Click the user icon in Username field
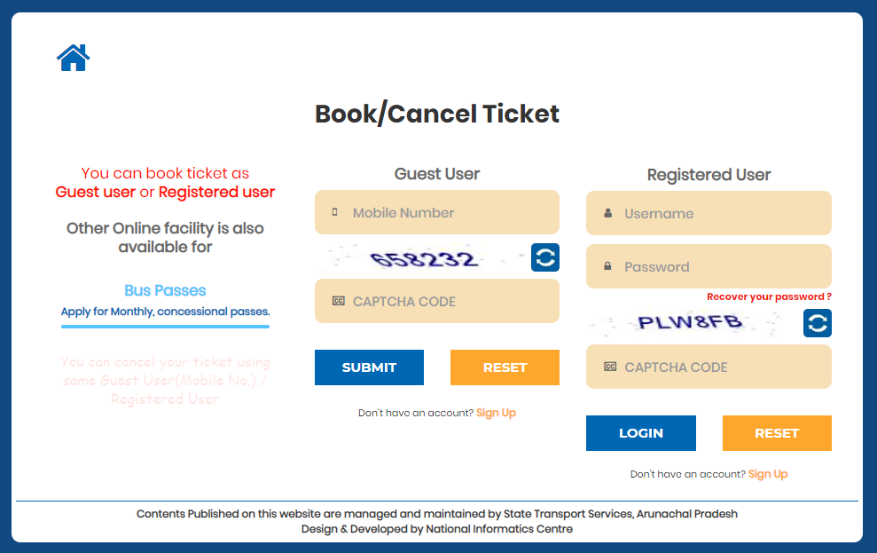 point(607,214)
